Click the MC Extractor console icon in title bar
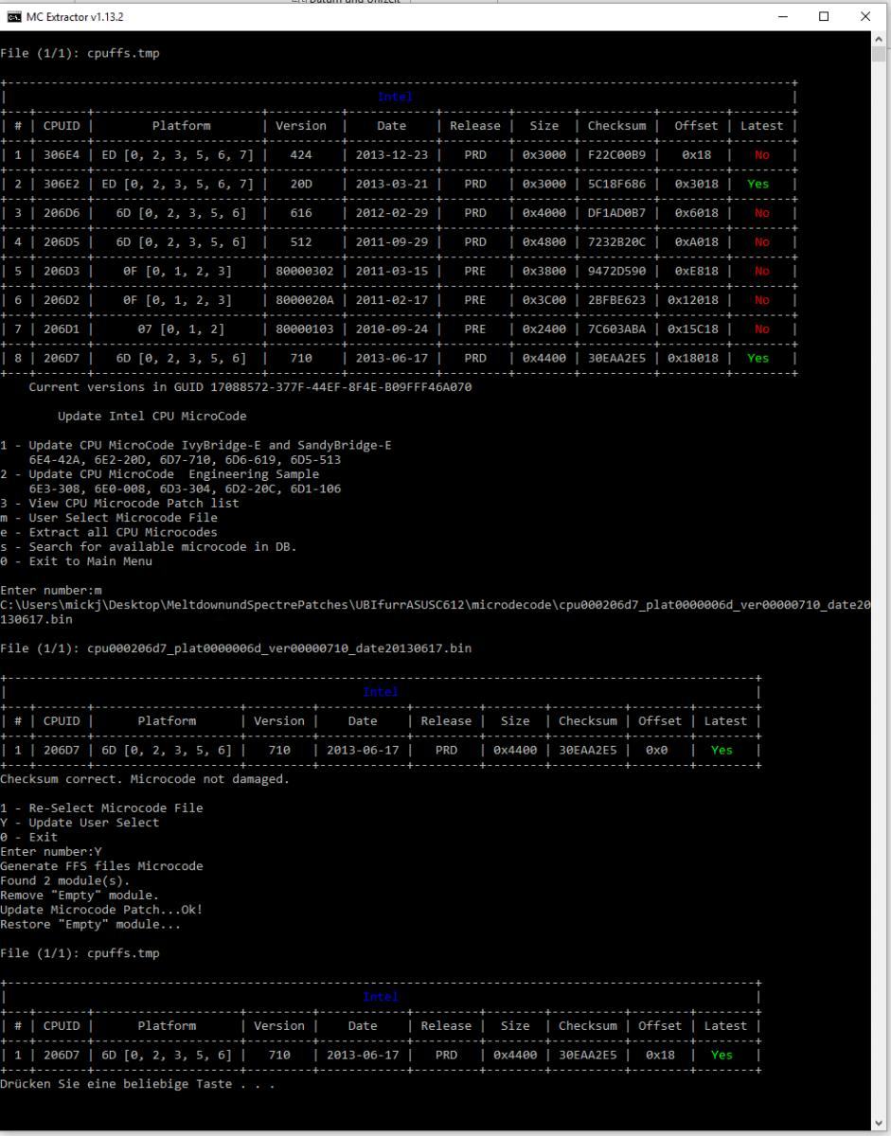 (x=12, y=17)
